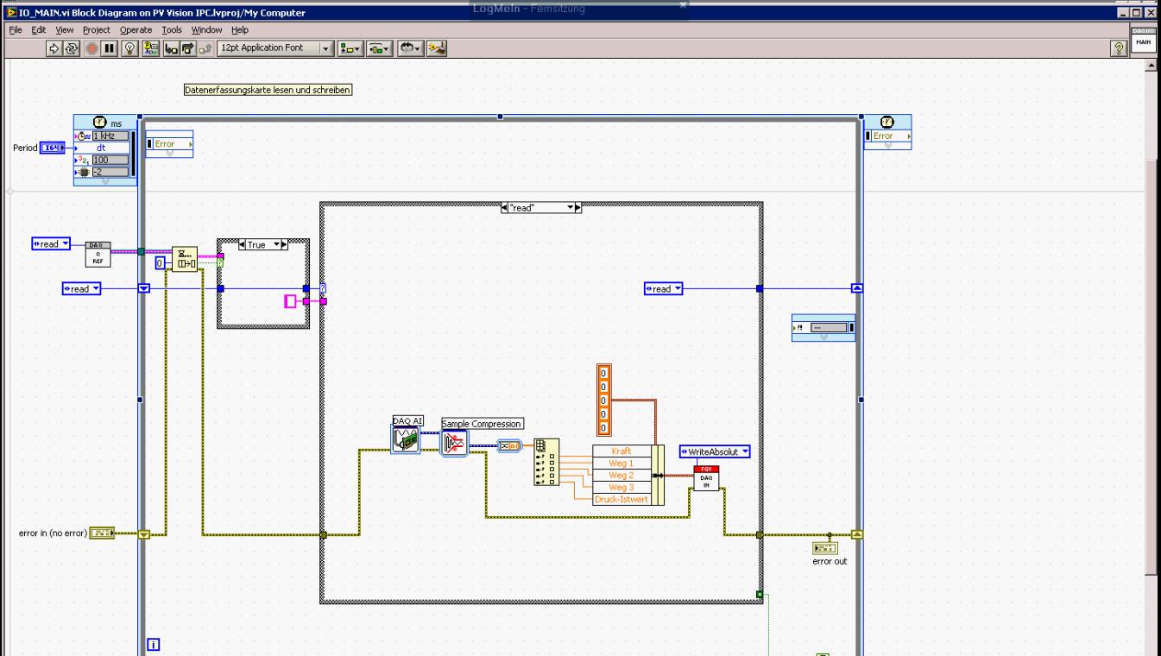Click the DAQ REF subVI node
The height and width of the screenshot is (656, 1161).
tap(98, 255)
